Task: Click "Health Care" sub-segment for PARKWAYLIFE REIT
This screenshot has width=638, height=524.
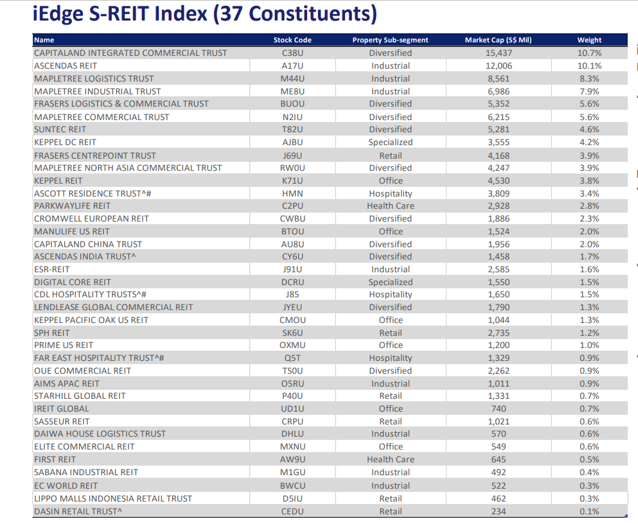Action: click(x=391, y=205)
